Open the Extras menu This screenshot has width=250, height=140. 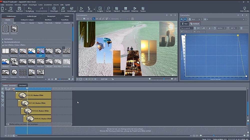(40, 5)
